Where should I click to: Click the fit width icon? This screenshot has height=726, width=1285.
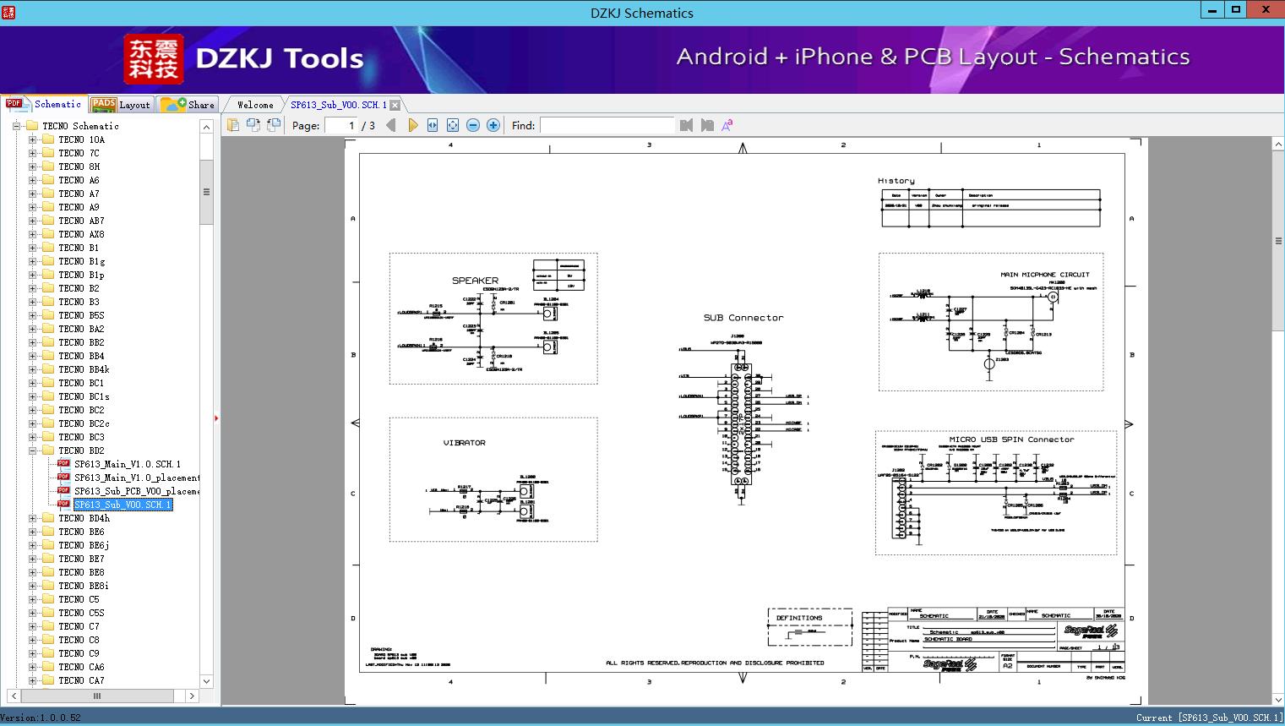(433, 125)
